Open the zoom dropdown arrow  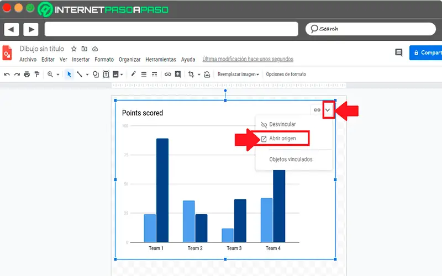[58, 75]
